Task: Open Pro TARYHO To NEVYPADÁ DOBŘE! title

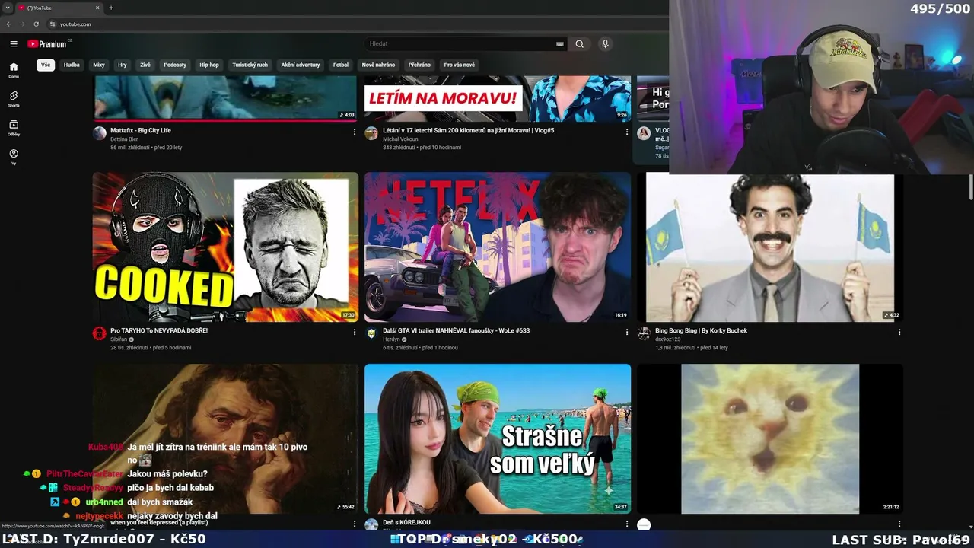Action: click(159, 331)
